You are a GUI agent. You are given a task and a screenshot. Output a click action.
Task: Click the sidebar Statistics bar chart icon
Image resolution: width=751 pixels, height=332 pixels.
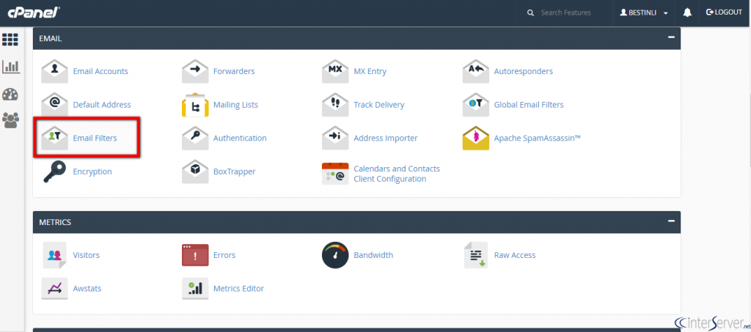coord(10,67)
